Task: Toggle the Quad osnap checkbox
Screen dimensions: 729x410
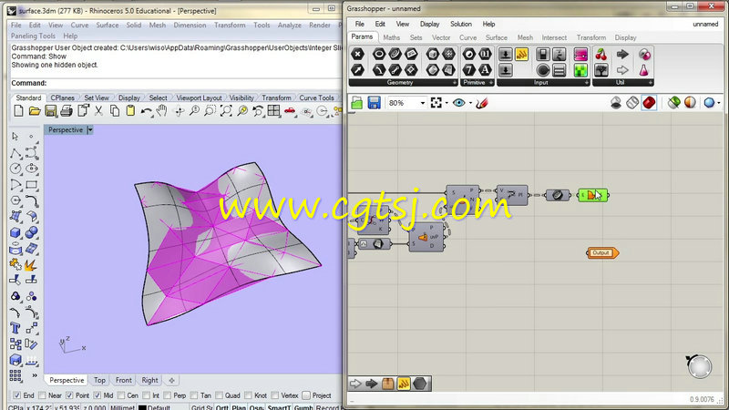Action: pos(219,395)
